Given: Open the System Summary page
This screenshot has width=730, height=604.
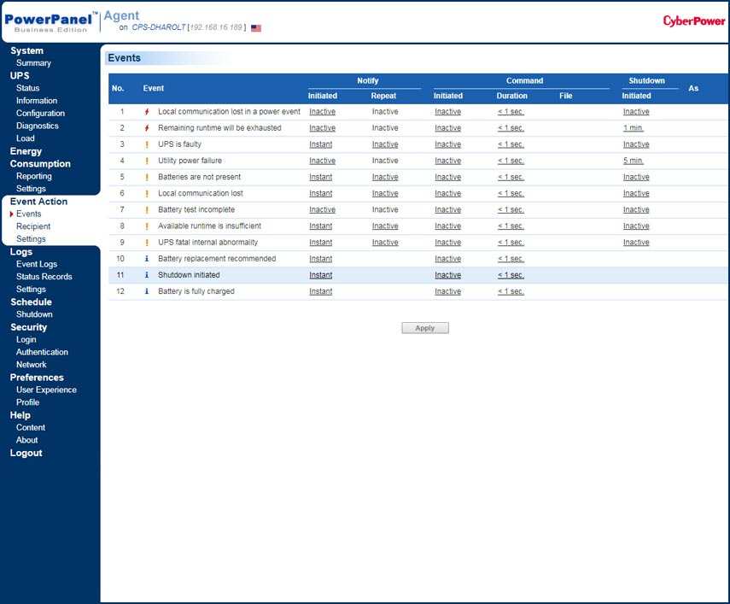Looking at the screenshot, I should point(33,63).
